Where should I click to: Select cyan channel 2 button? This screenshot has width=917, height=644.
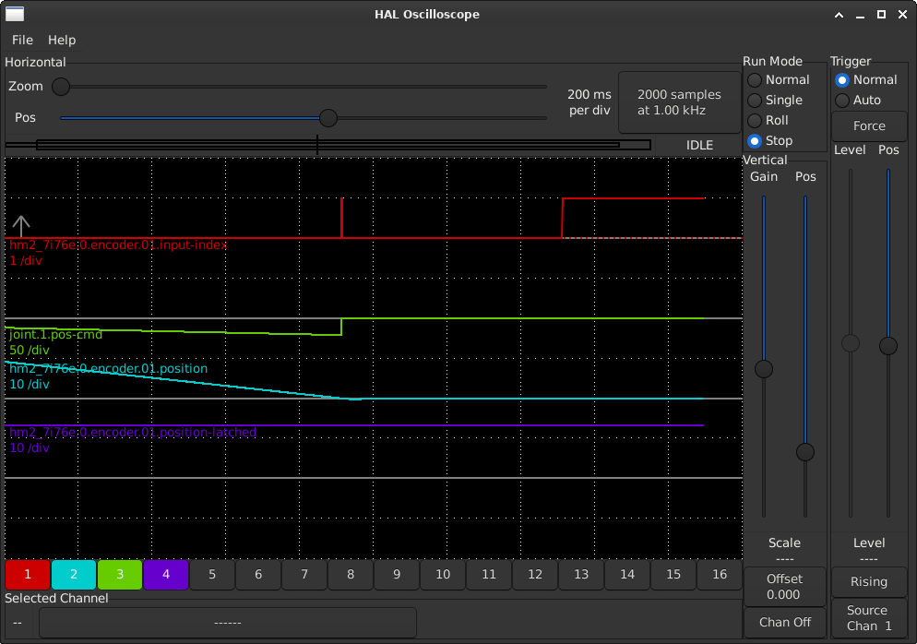(x=74, y=575)
